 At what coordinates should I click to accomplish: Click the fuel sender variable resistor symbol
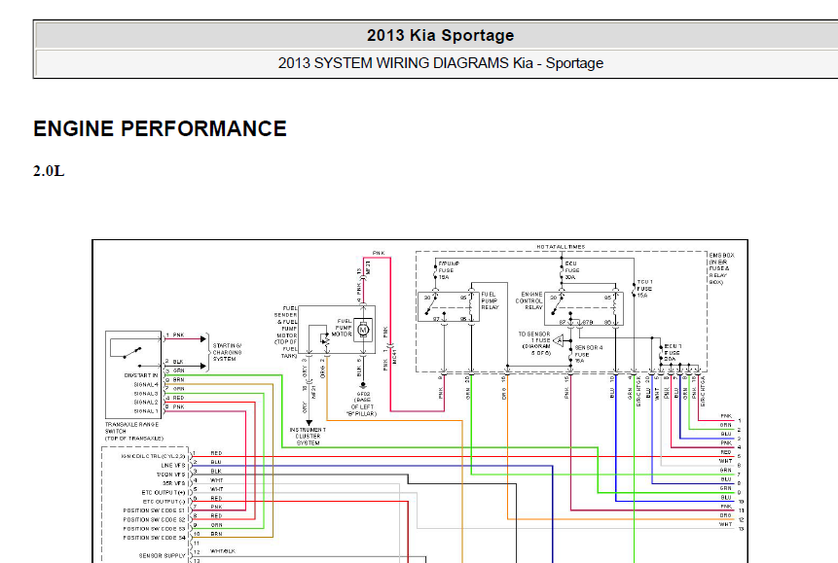[325, 338]
